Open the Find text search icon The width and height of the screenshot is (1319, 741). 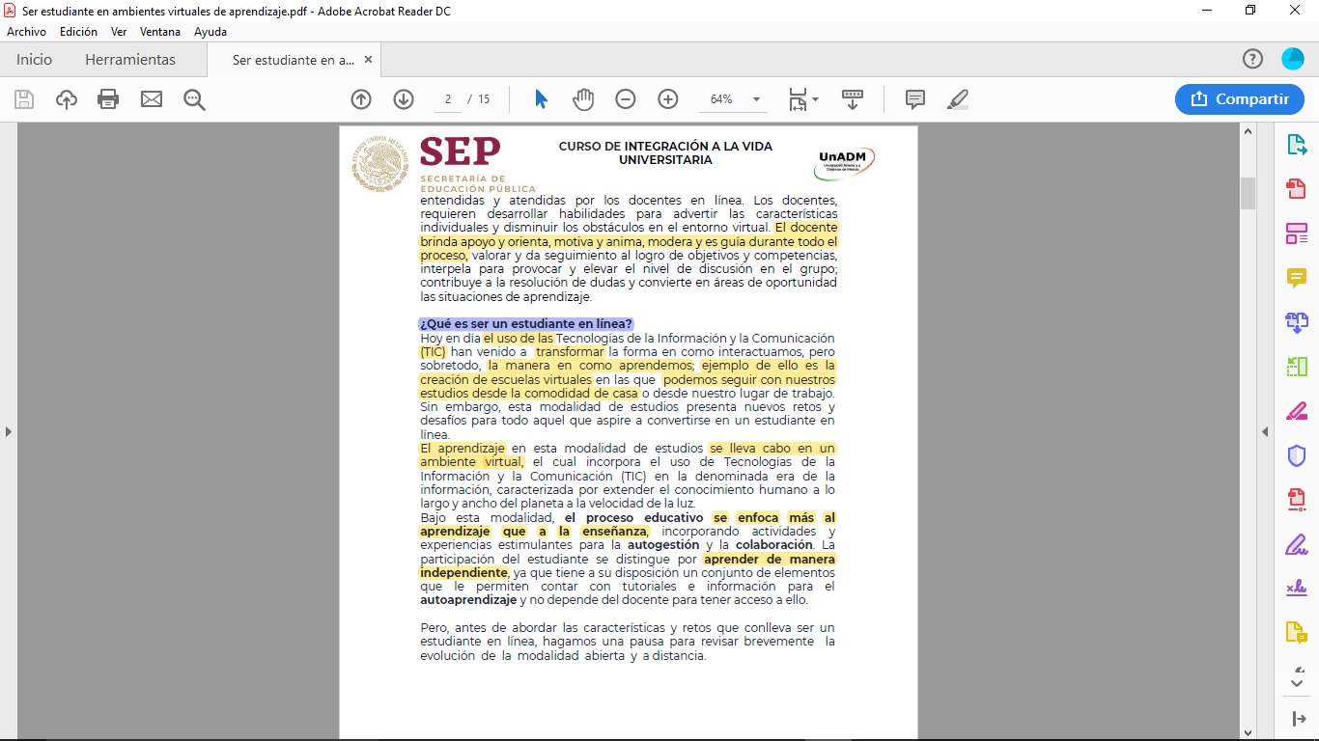194,99
